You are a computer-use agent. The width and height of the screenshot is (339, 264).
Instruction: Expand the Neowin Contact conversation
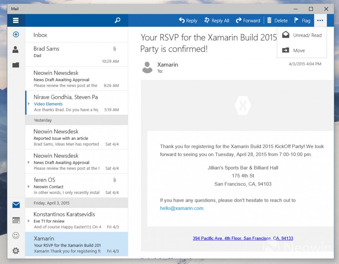point(29,186)
